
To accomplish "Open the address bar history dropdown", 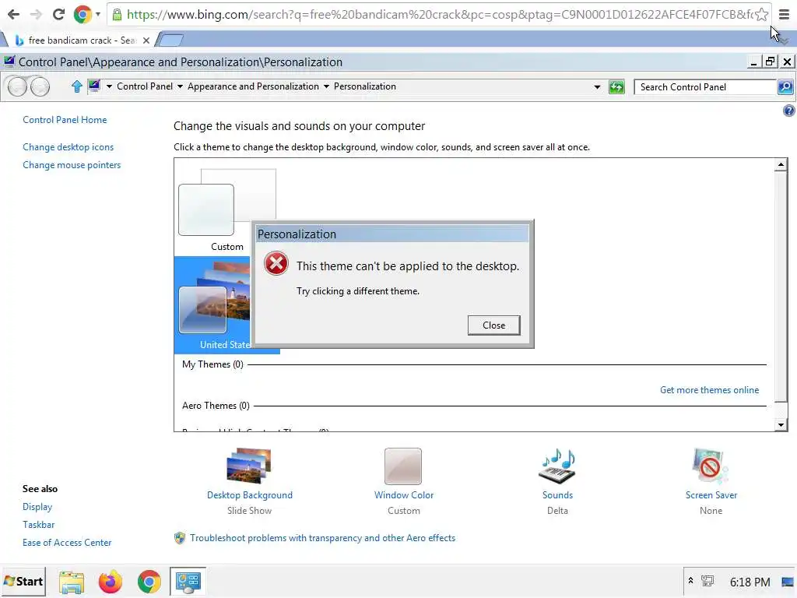I will [597, 87].
